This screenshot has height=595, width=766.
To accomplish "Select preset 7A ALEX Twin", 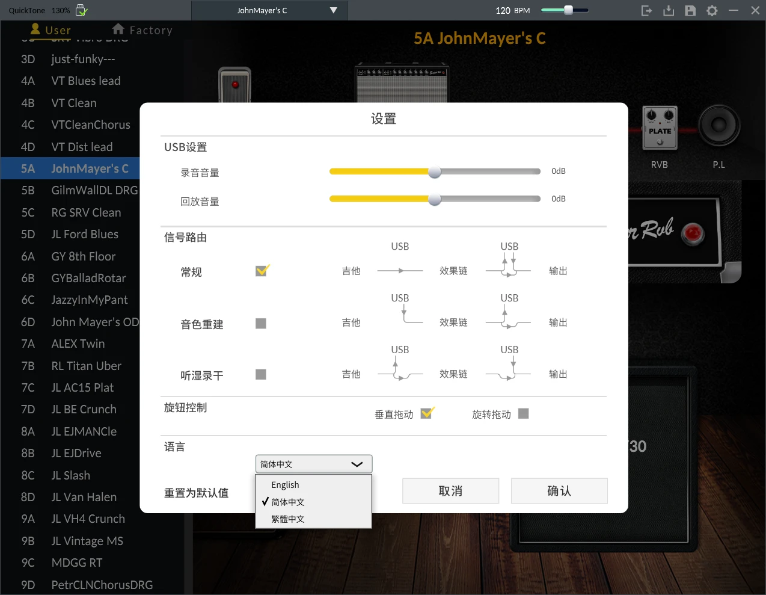I will [x=70, y=344].
